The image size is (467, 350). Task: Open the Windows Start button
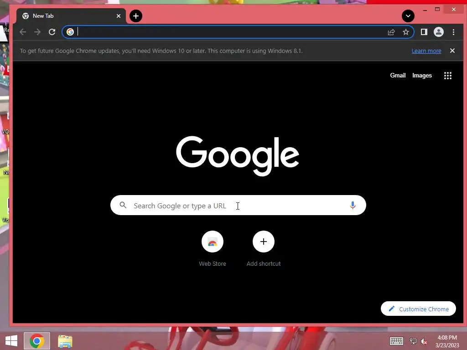[x=11, y=341]
